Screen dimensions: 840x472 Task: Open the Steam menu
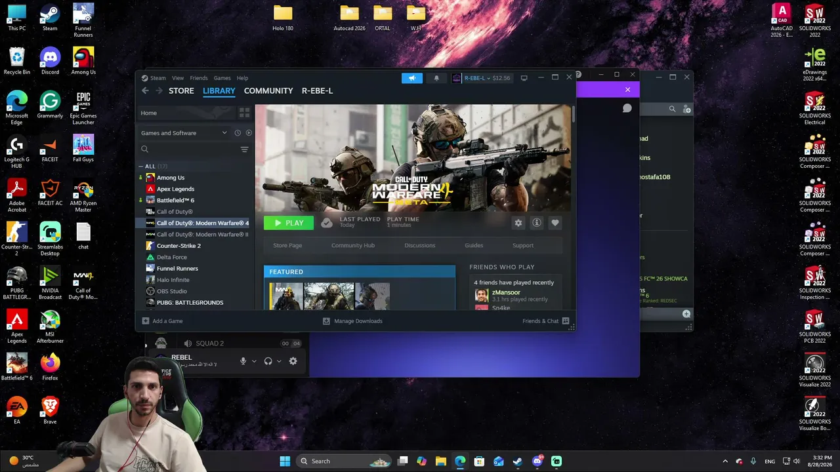click(157, 78)
